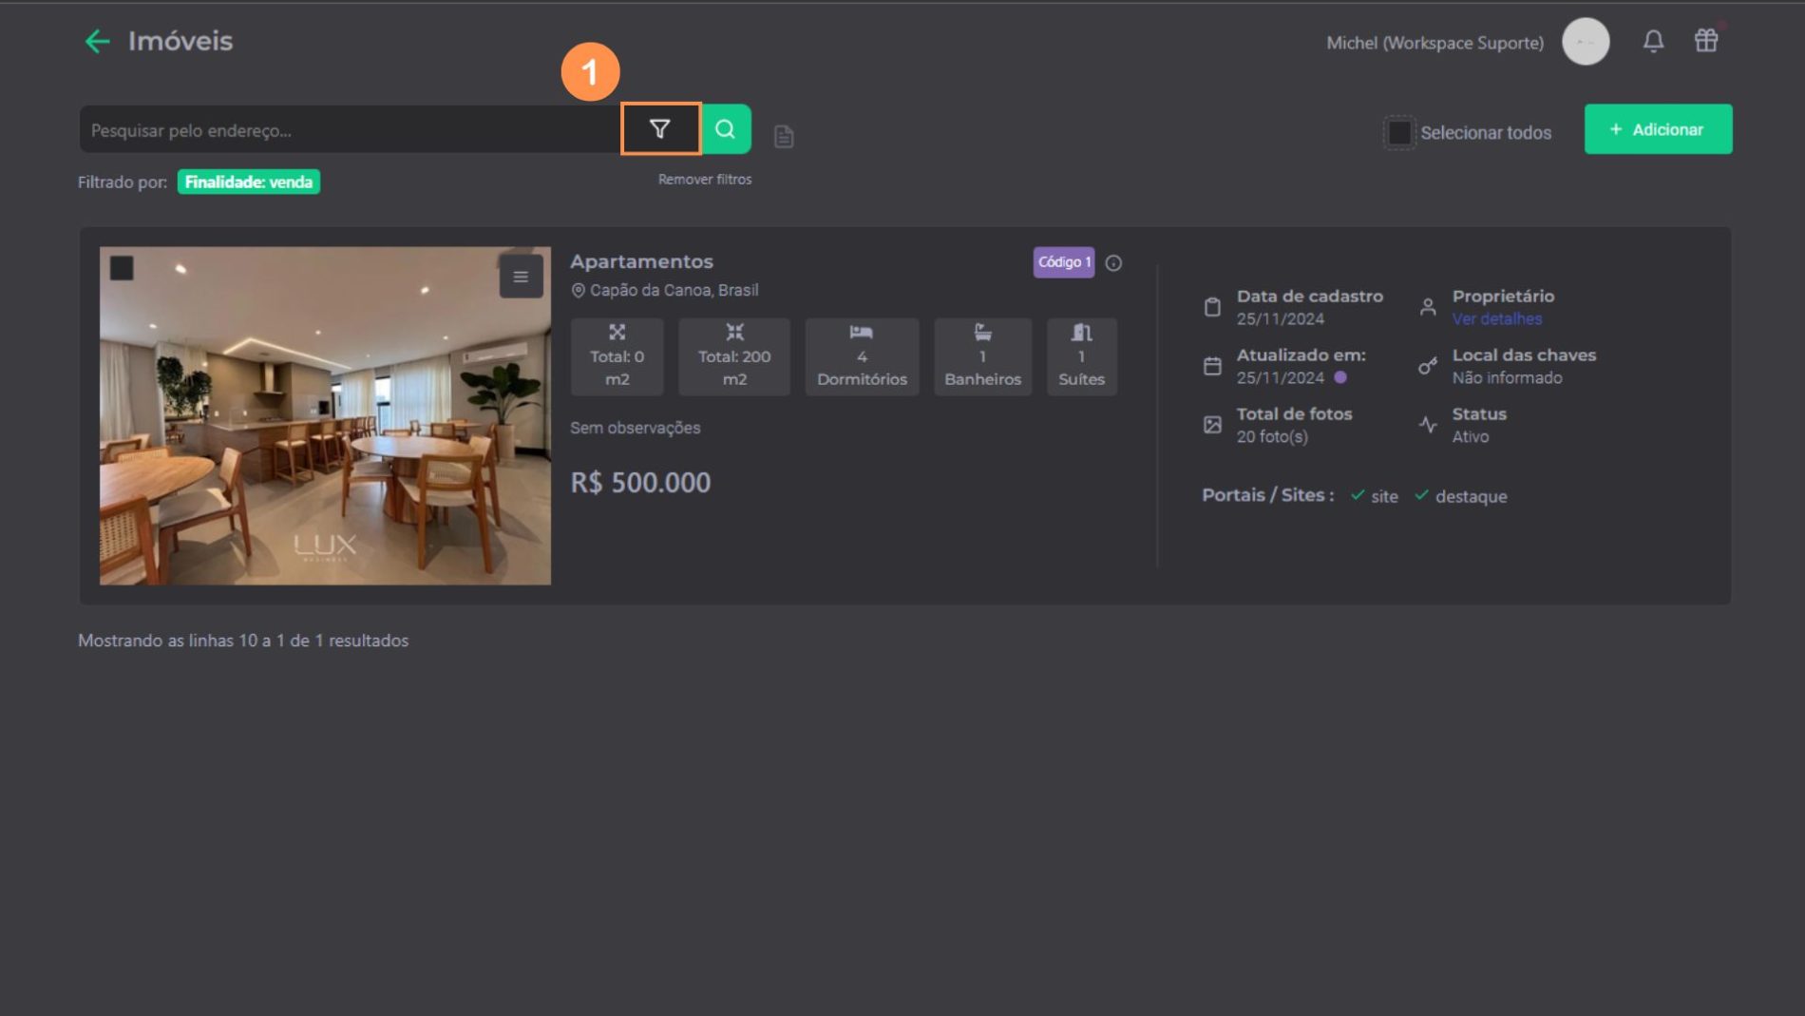Click the Portais / Sites label
This screenshot has height=1016, width=1805.
pos(1267,495)
